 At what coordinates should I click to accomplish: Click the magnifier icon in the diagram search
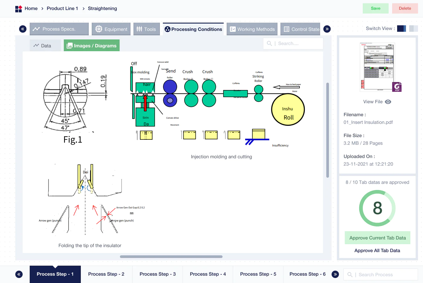click(269, 44)
